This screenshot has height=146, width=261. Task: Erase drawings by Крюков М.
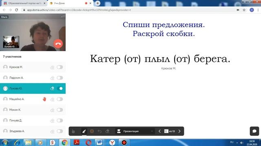click(52, 67)
